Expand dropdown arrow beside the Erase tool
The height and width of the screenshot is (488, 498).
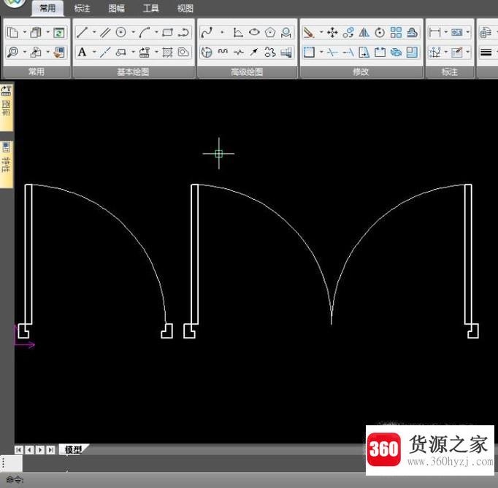[x=321, y=32]
